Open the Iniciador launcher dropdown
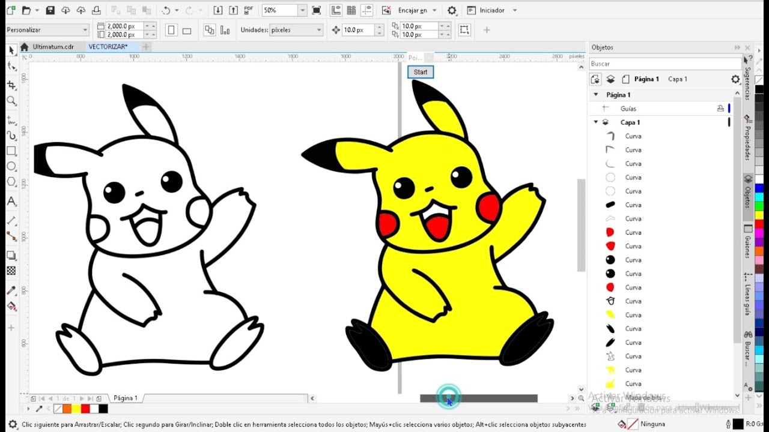This screenshot has width=769, height=432. pyautogui.click(x=515, y=10)
